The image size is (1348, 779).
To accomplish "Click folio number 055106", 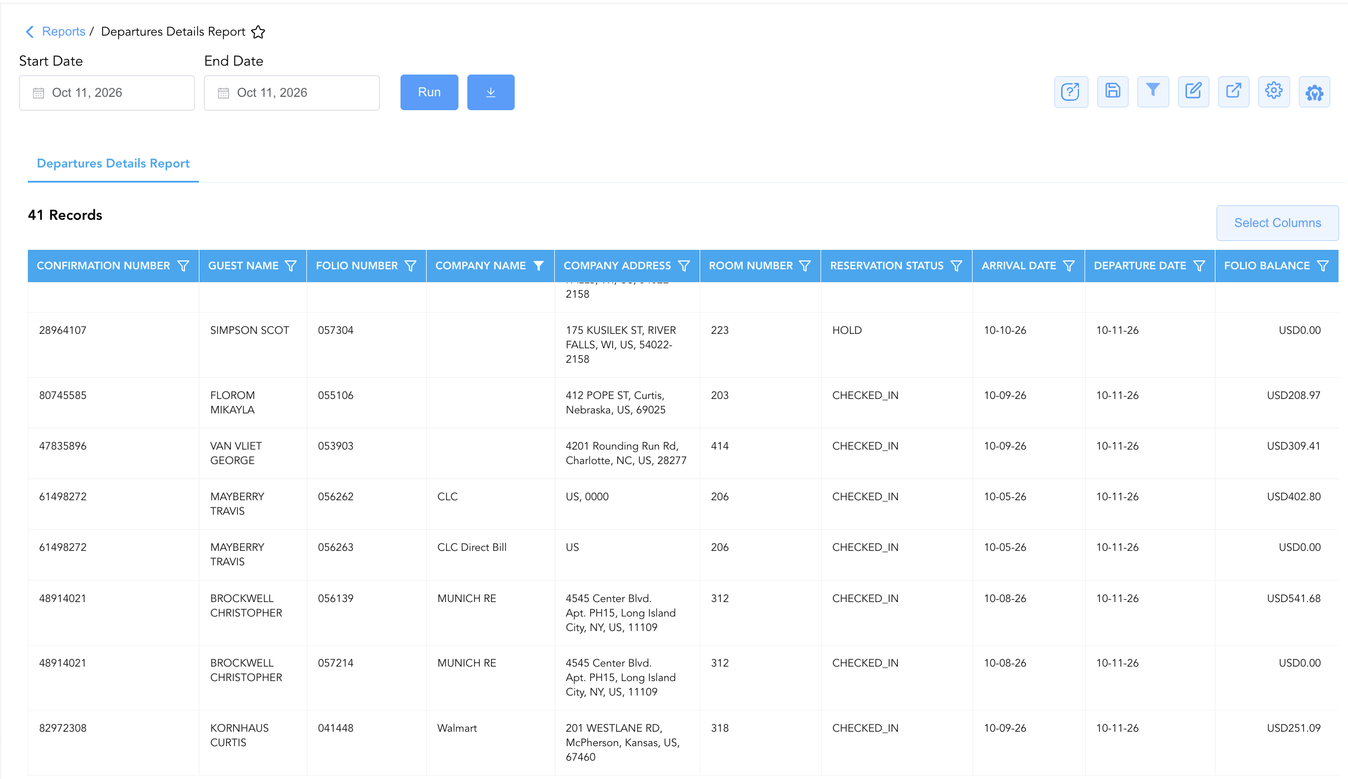I will point(336,396).
